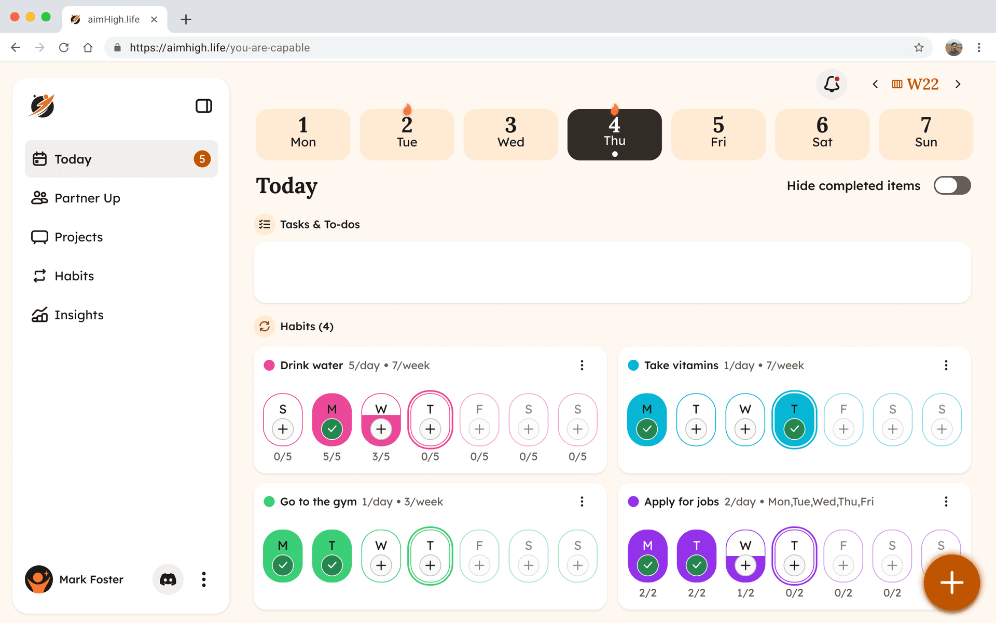Click the Drink water pink color dot
The width and height of the screenshot is (996, 623).
(x=269, y=365)
